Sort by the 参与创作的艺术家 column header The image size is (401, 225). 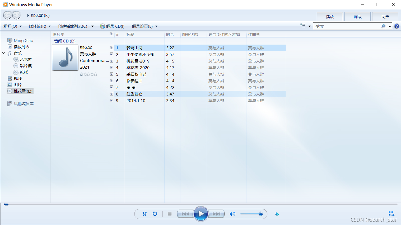tap(226, 34)
